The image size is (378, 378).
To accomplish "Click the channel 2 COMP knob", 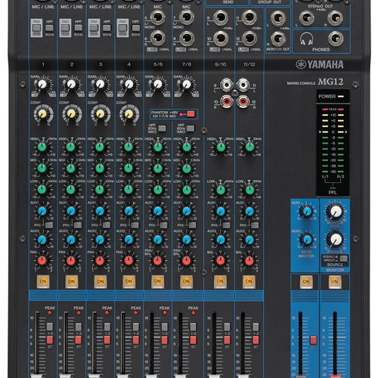I will (71, 114).
